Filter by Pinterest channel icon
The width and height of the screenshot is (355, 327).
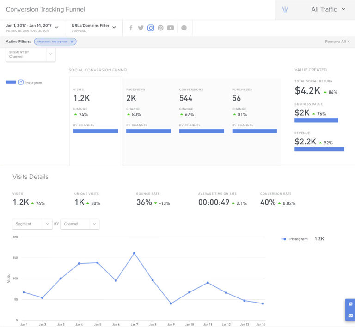click(160, 28)
